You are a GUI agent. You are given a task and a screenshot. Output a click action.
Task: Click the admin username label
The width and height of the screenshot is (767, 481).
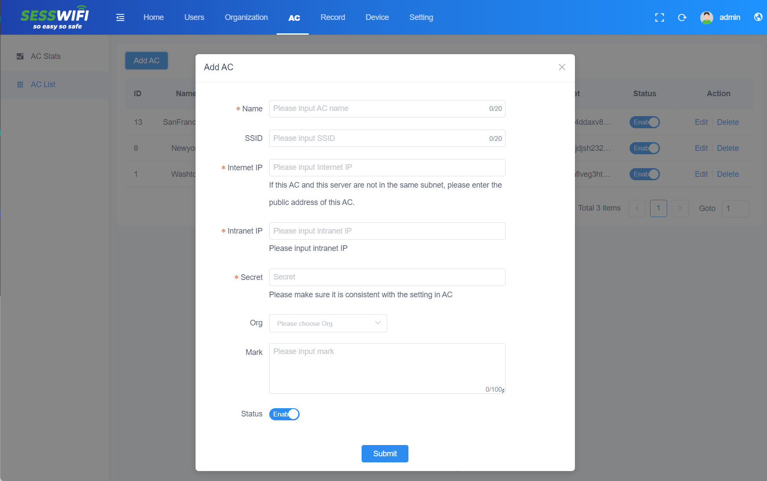(730, 17)
